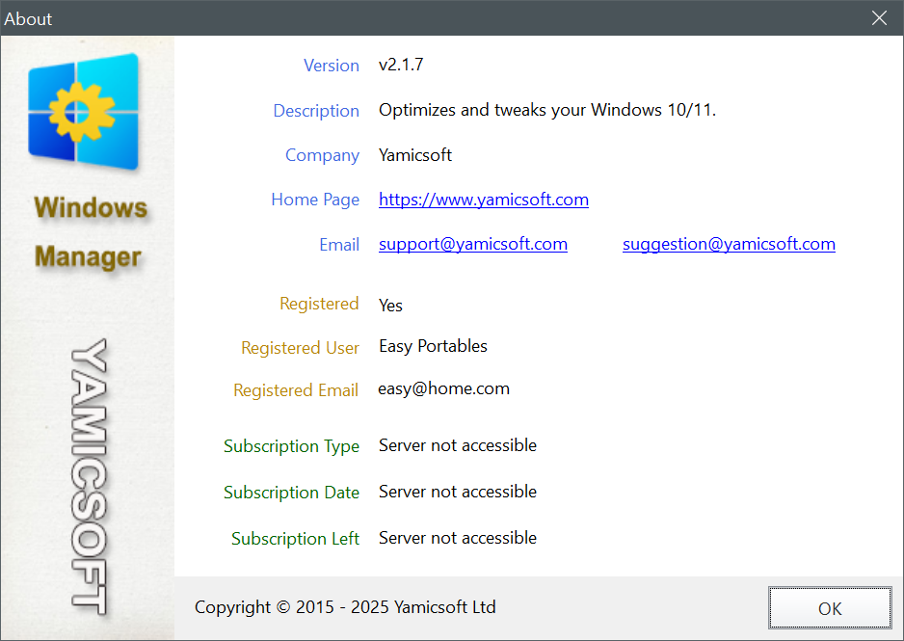Click the Registered User label
This screenshot has height=641, width=904.
click(x=300, y=348)
